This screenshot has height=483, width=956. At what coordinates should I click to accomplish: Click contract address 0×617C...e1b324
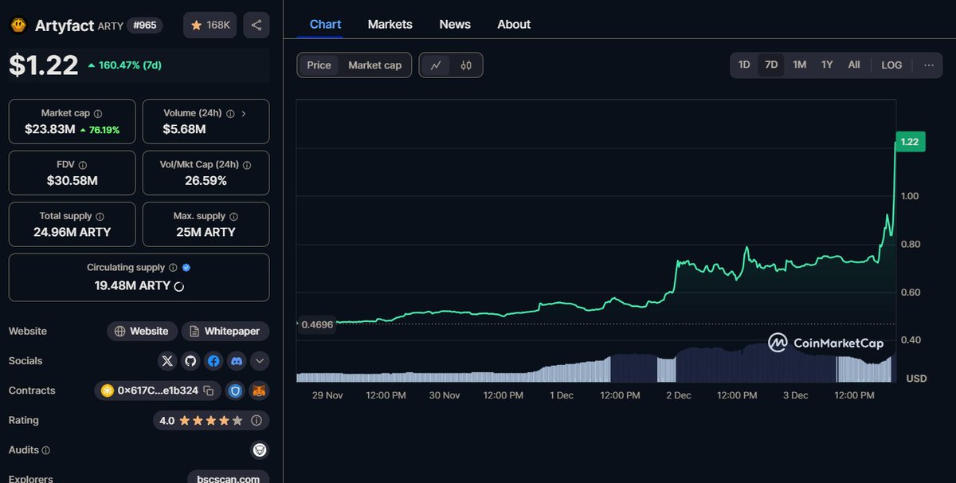[x=159, y=391]
